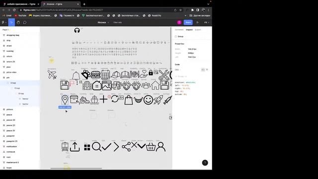Click the user profile icon on canvas
The width and height of the screenshot is (318, 179).
[x=160, y=147]
